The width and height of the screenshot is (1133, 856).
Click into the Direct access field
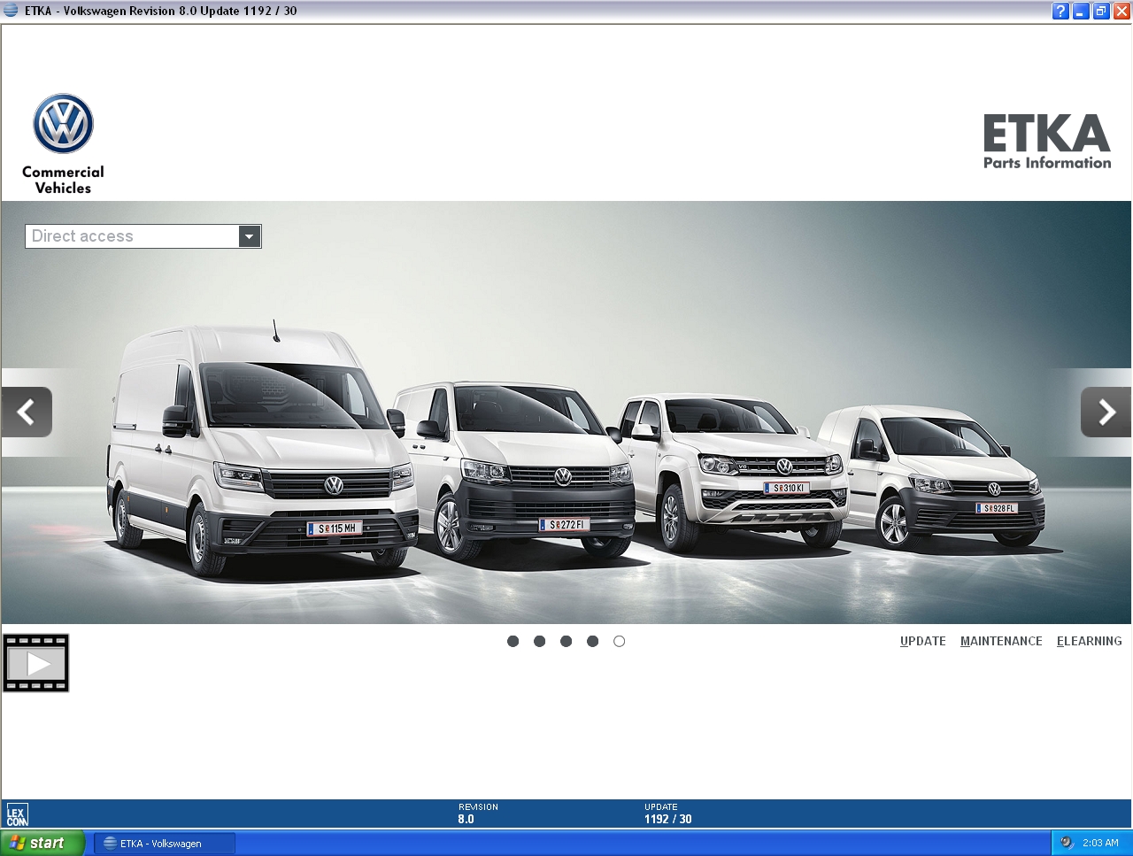(x=132, y=236)
